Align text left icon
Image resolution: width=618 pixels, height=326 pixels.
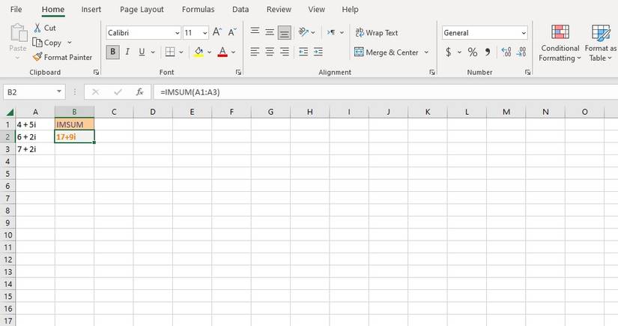255,52
